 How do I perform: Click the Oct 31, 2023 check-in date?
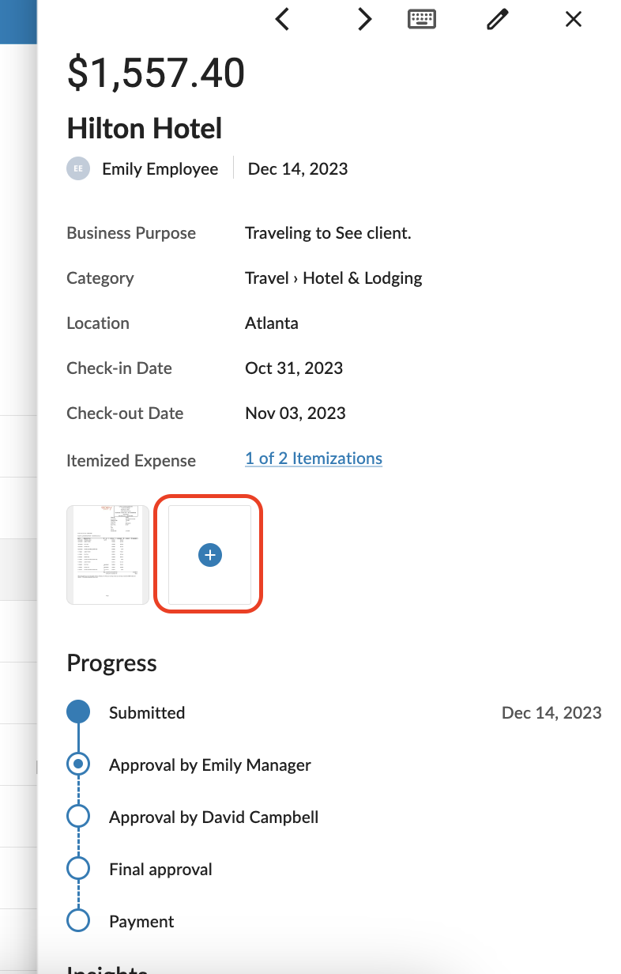pos(294,368)
